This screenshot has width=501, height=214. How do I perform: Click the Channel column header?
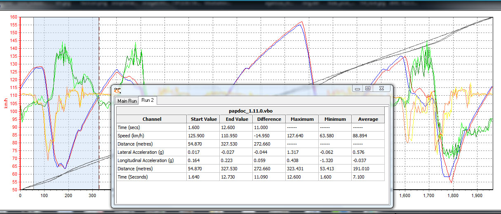(x=152, y=119)
